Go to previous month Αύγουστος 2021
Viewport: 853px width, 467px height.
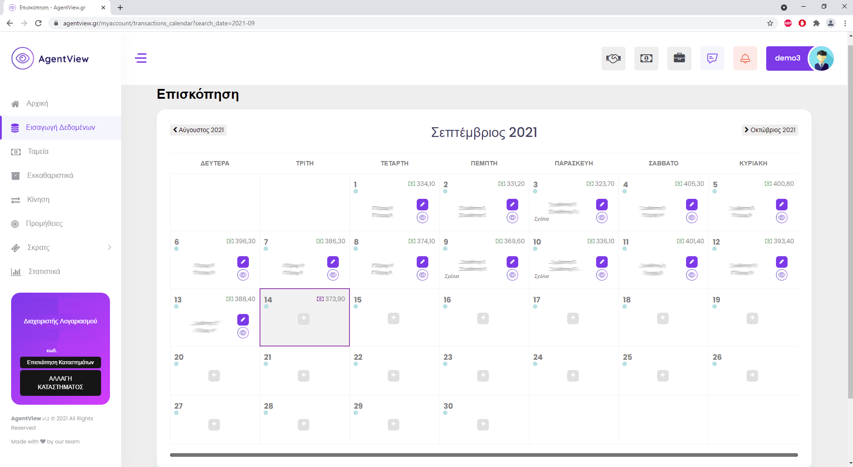pos(199,130)
